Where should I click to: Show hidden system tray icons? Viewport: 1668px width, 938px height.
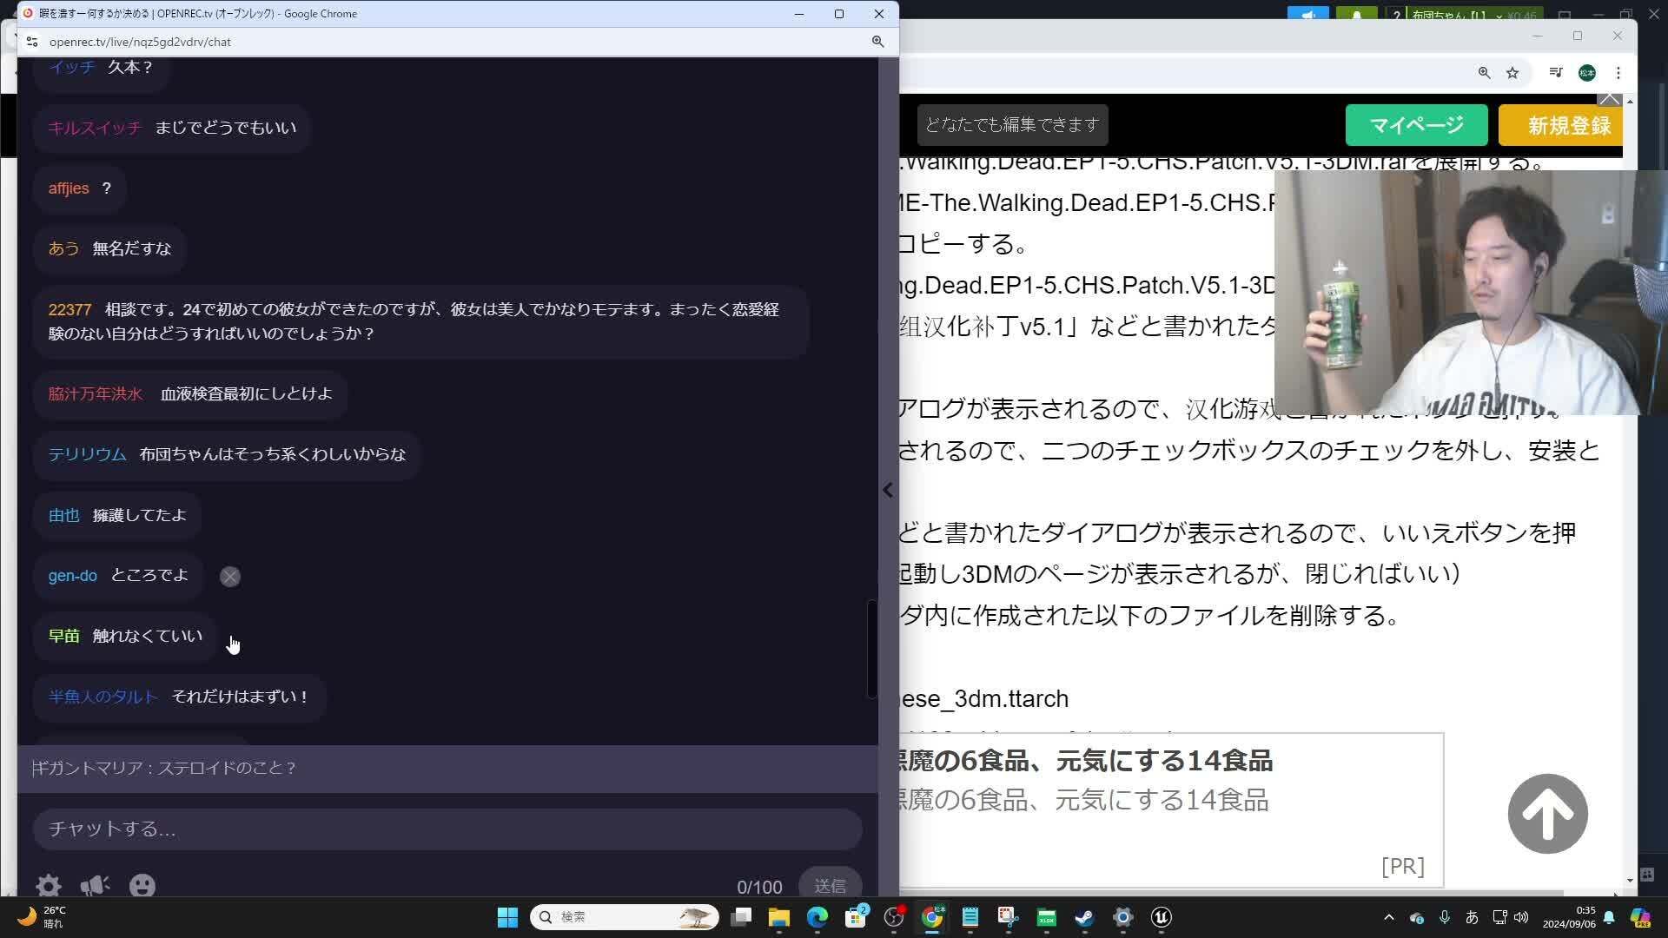point(1388,917)
